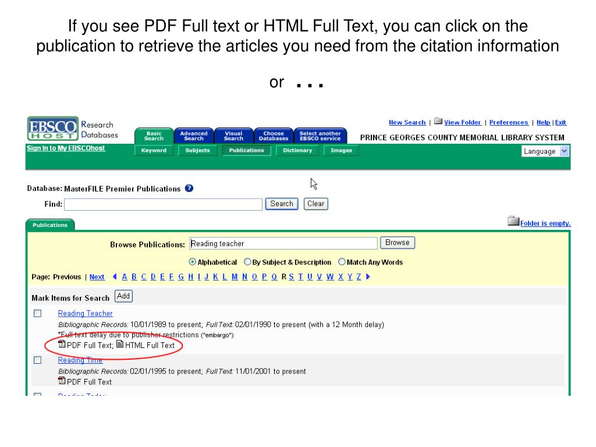Jump to letter A publications
Image resolution: width=596 pixels, height=447 pixels.
[x=125, y=276]
